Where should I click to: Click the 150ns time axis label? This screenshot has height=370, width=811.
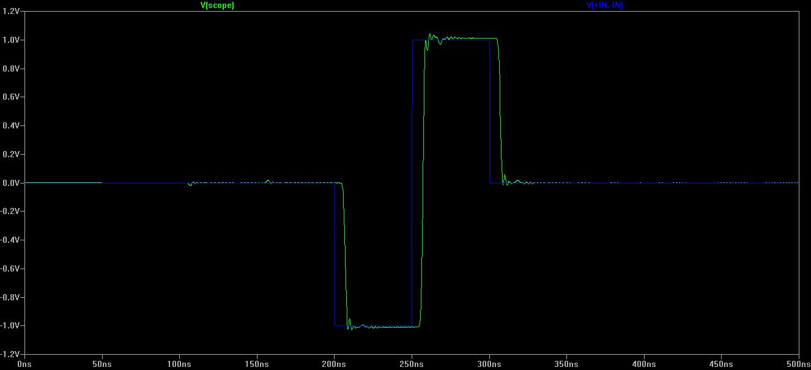[x=257, y=364]
